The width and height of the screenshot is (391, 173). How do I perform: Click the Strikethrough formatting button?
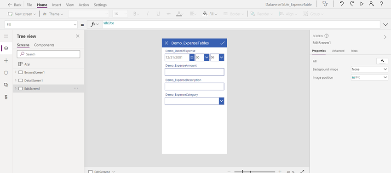coord(168,14)
